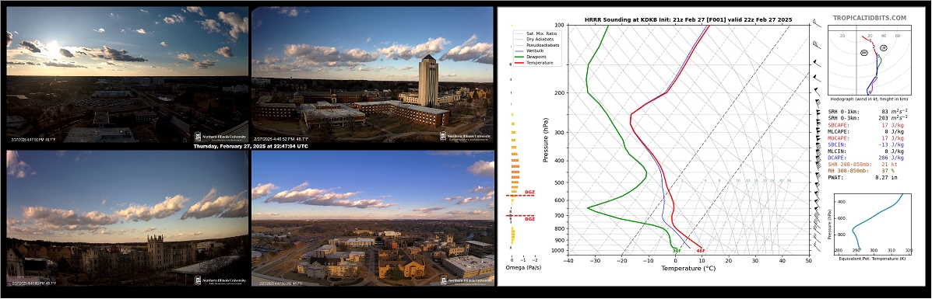The image size is (932, 299).
Task: Select the green Dewpoint legend entry
Action: (x=533, y=57)
